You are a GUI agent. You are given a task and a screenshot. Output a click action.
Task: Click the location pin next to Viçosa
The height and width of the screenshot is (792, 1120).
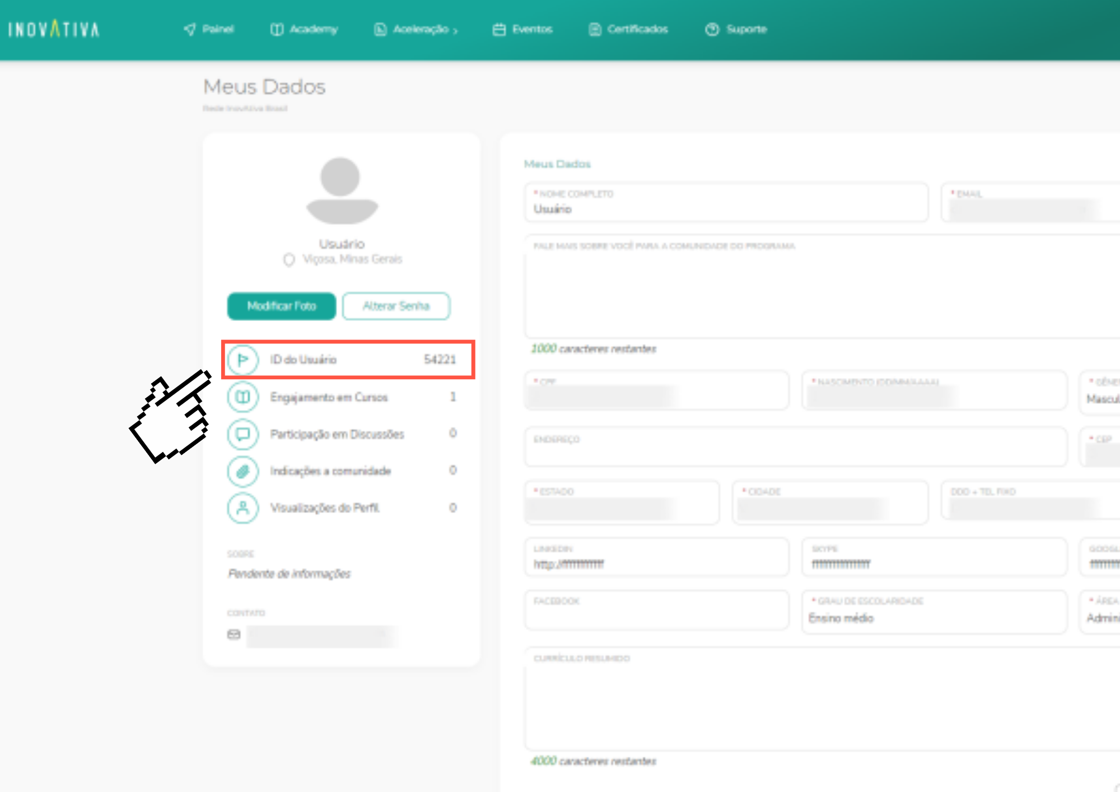(x=289, y=260)
